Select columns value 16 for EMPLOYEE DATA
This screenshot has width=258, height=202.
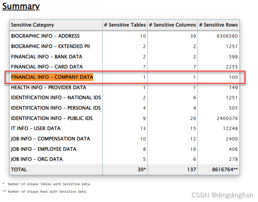point(193,149)
